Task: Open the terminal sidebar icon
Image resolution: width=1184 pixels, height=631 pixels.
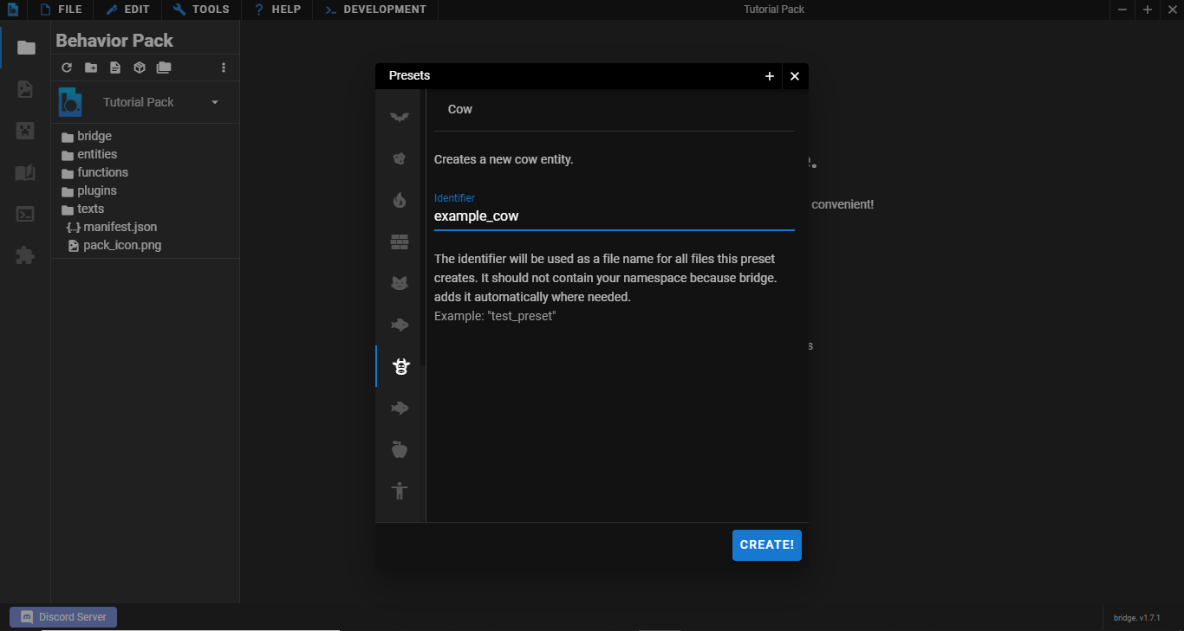Action: [25, 214]
